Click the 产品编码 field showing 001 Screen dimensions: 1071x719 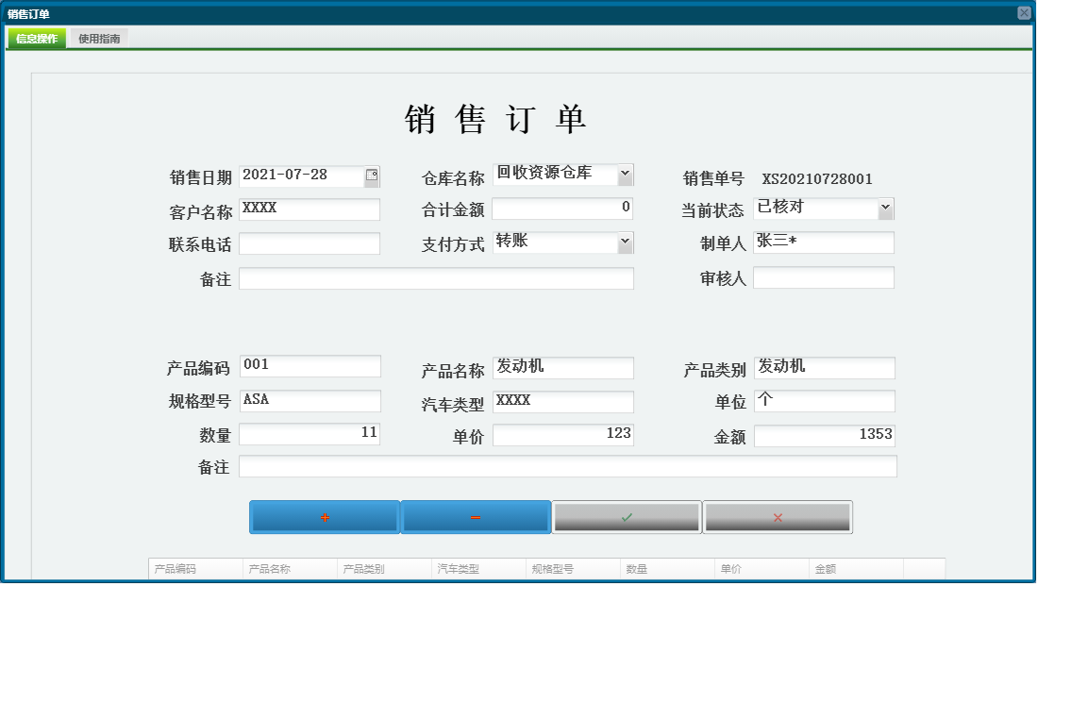pos(310,366)
